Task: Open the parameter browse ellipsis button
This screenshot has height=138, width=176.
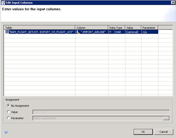Action: coord(166,118)
